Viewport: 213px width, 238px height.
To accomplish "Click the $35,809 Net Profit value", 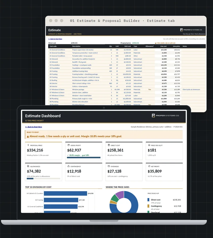I will (155, 171).
